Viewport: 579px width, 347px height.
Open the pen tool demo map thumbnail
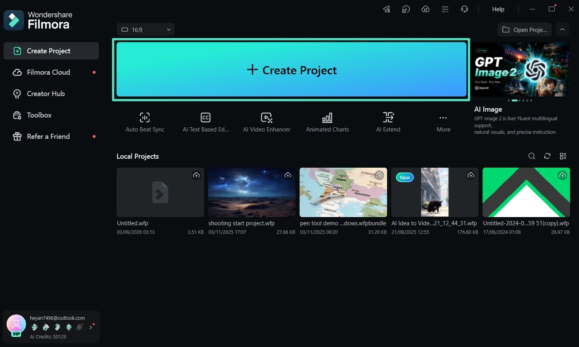[343, 192]
